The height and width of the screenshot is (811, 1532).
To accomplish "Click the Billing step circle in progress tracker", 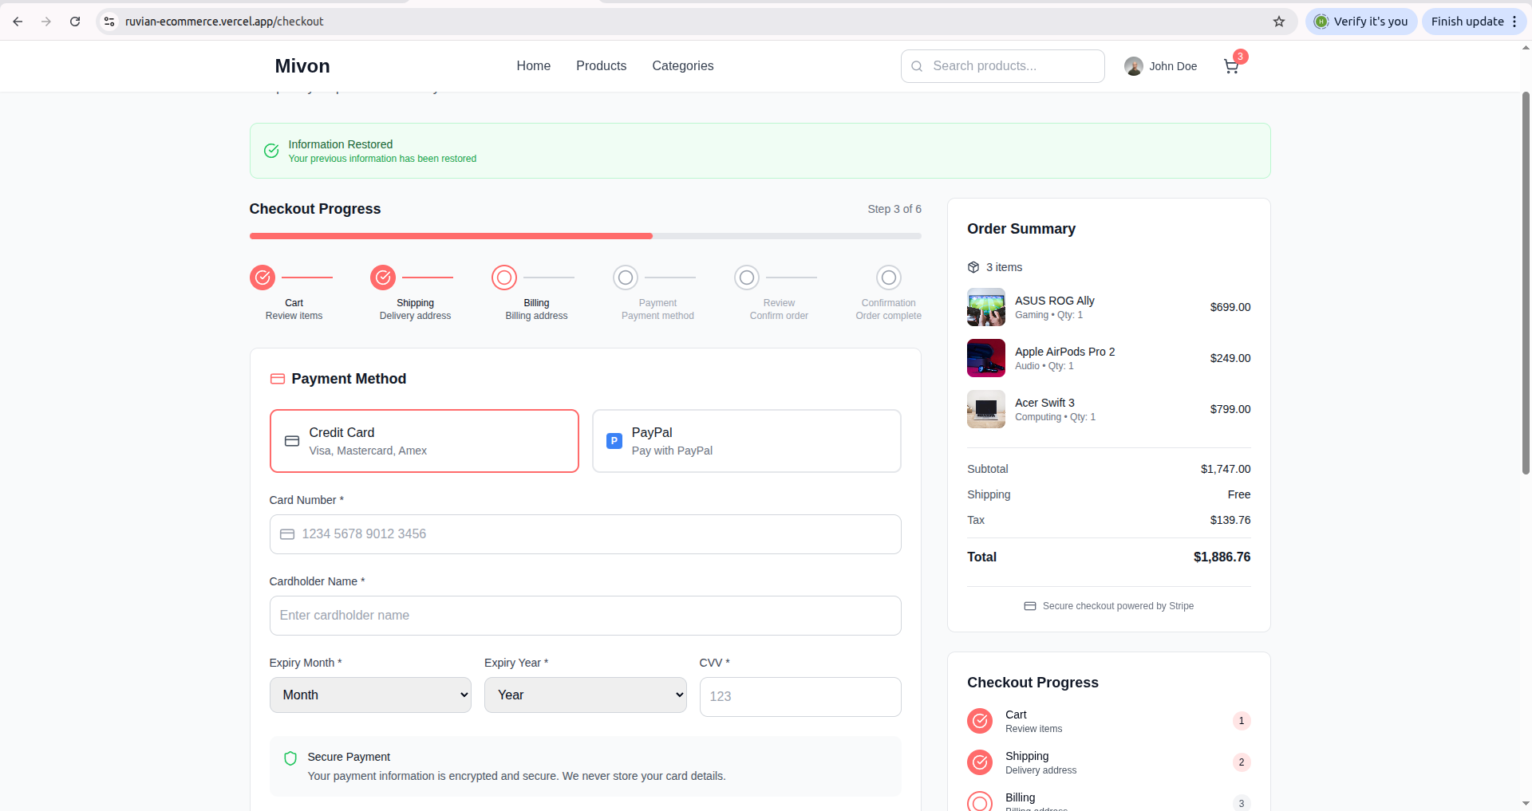I will coord(504,278).
